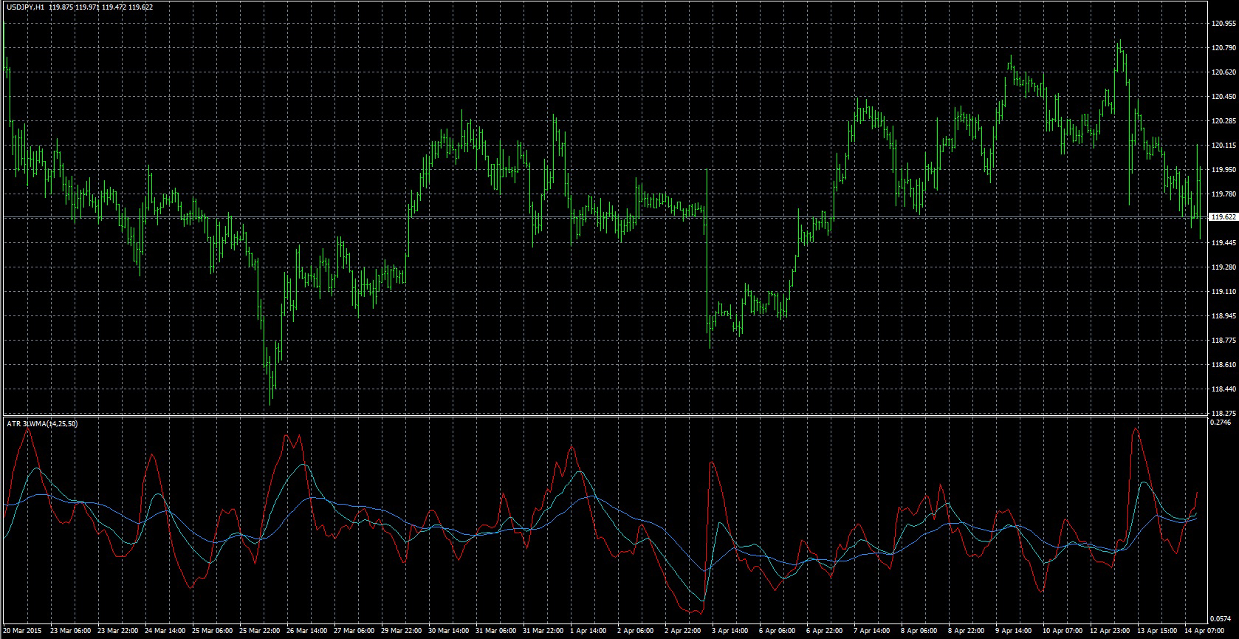Select the 120.620 price axis value
The width and height of the screenshot is (1239, 639).
(1223, 72)
